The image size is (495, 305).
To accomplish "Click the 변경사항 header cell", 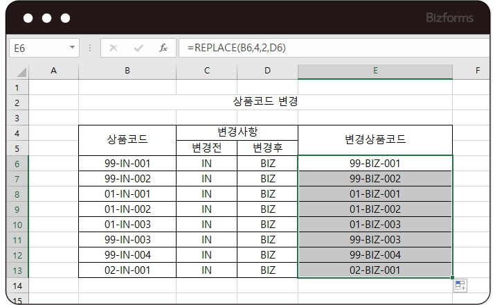I will [x=237, y=132].
